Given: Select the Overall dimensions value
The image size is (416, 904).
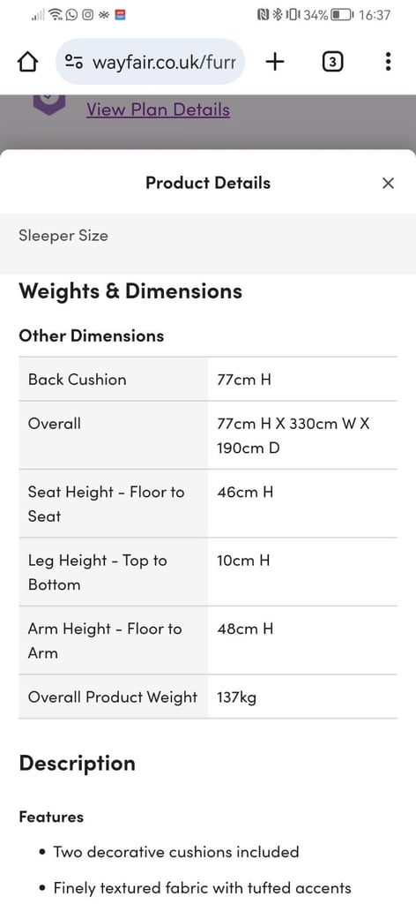Looking at the screenshot, I should tap(293, 435).
